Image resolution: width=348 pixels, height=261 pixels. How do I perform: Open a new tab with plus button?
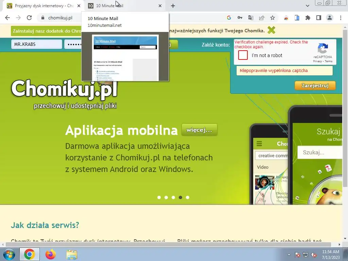point(173,6)
